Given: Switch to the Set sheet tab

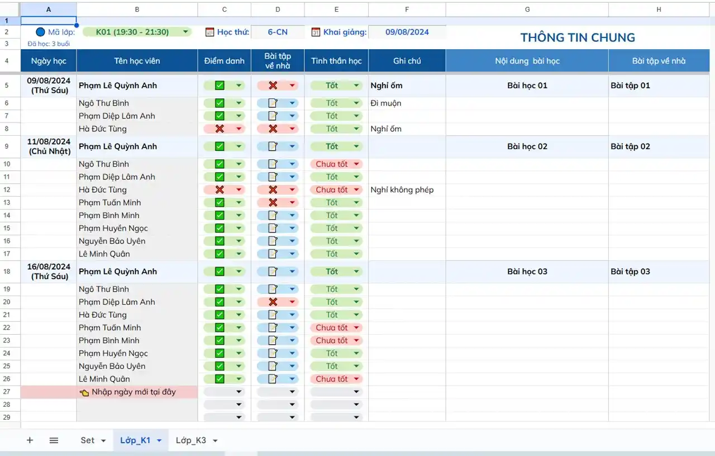Looking at the screenshot, I should pos(88,440).
